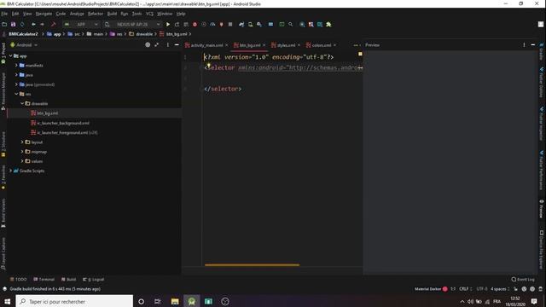Open project panel options menu
Screen dimensions: 546x307
[x=167, y=45]
